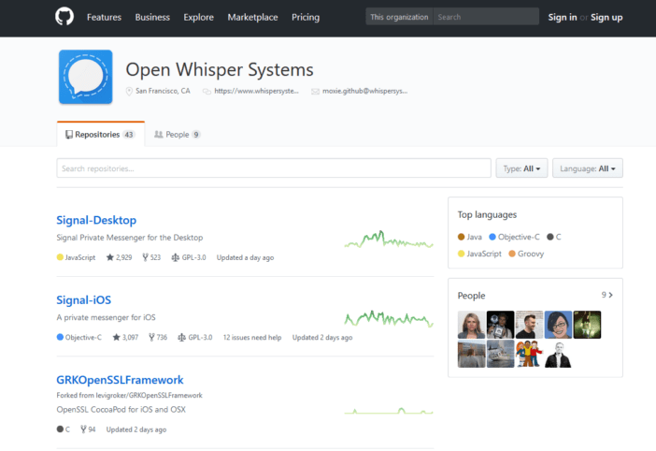Image resolution: width=656 pixels, height=451 pixels.
Task: Go to the Explore page
Action: 198,17
